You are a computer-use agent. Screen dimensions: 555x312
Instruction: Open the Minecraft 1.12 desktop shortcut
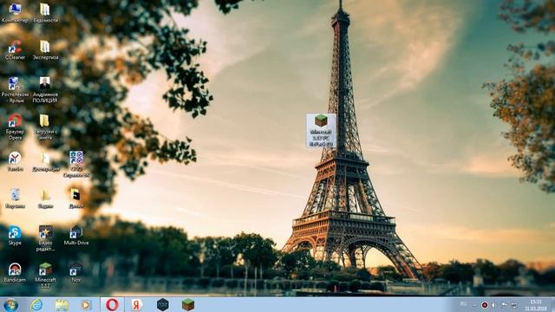pos(45,276)
